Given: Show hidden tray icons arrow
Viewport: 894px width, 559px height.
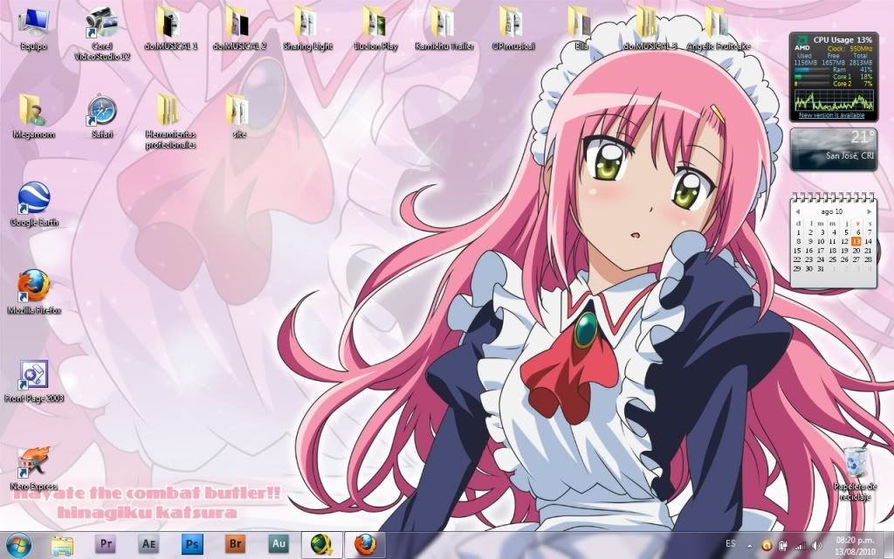Looking at the screenshot, I should 749,545.
